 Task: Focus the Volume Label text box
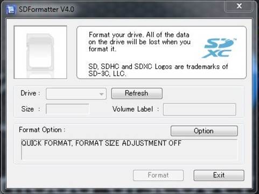pyautogui.click(x=199, y=109)
